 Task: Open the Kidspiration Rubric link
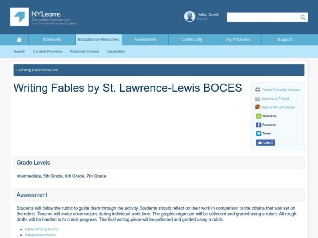[41, 234]
